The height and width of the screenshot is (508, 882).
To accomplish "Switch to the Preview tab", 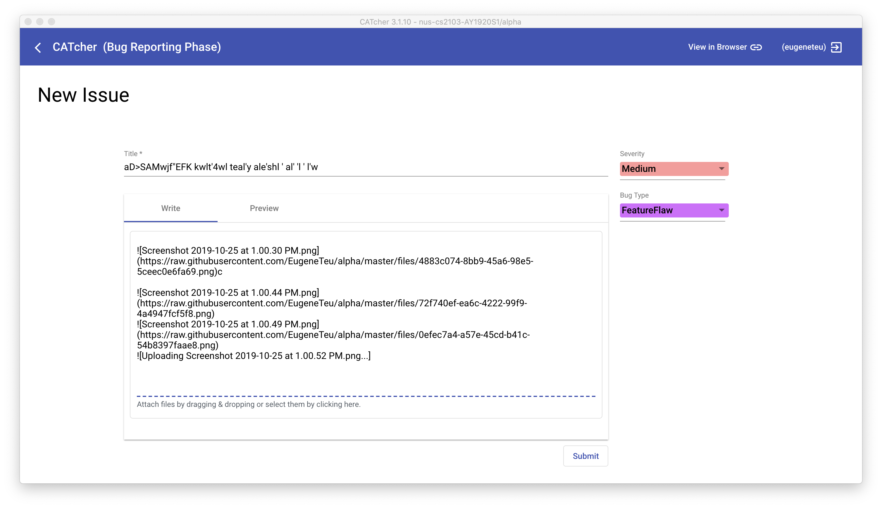I will [x=264, y=208].
